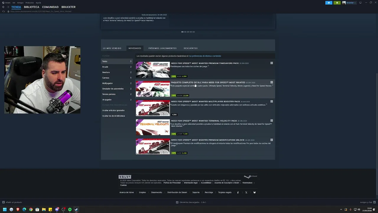Open the BRAXXTER profile section
Screen dimensions: 378x213
[x=68, y=7]
